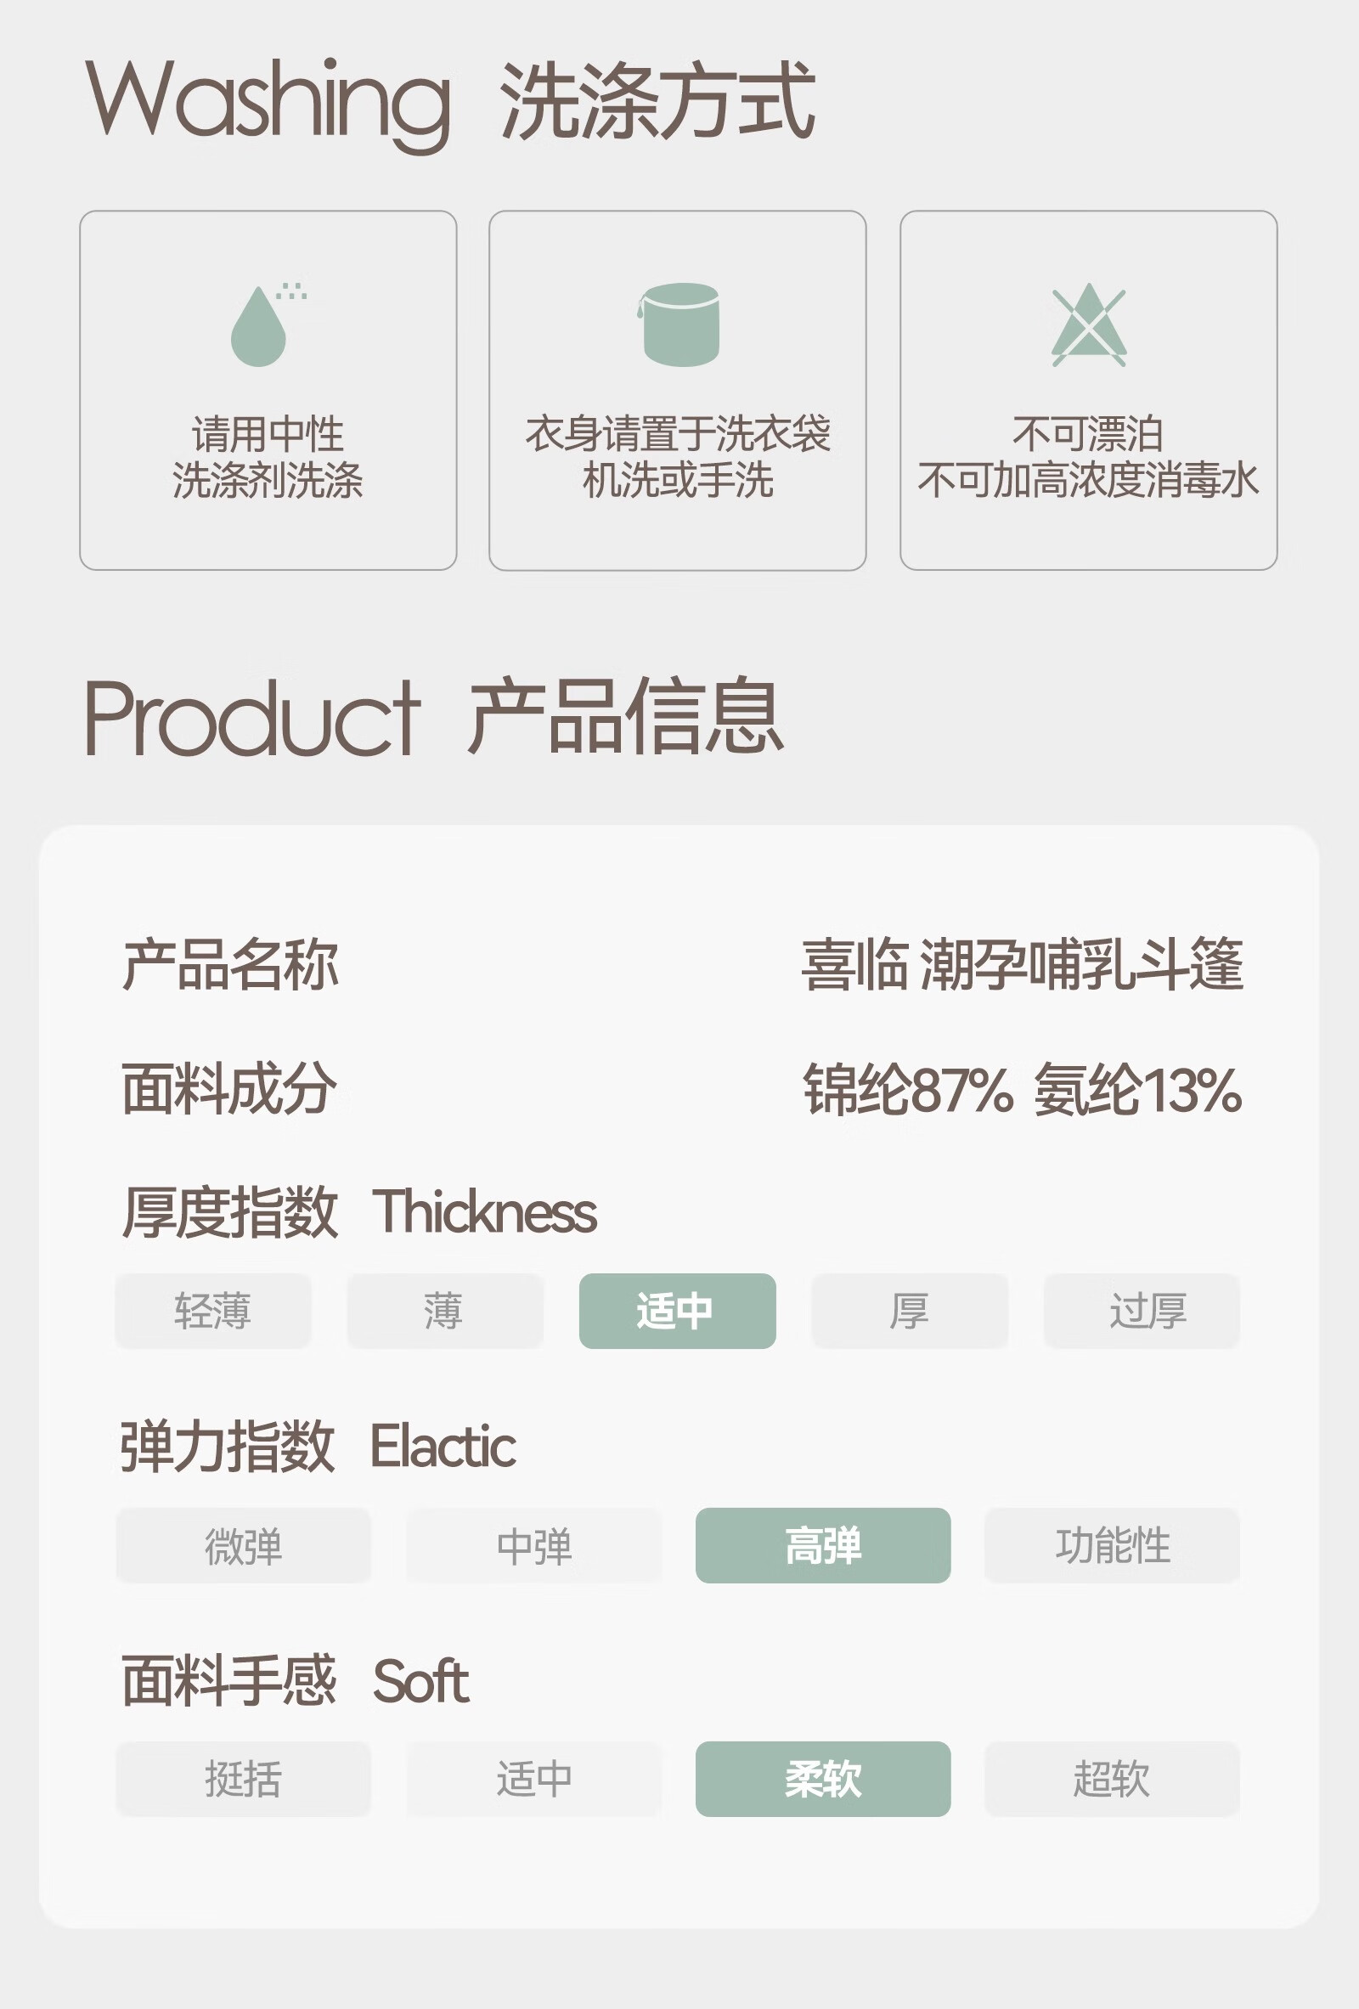Choose the 超软 fabric feel option
The width and height of the screenshot is (1359, 2009).
[x=1113, y=1779]
